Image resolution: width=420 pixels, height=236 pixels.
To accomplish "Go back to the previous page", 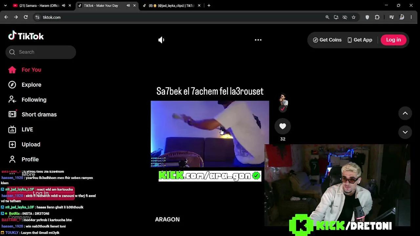I will (6, 17).
